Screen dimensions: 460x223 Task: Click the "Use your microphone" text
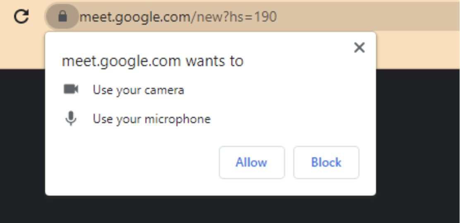(x=151, y=119)
